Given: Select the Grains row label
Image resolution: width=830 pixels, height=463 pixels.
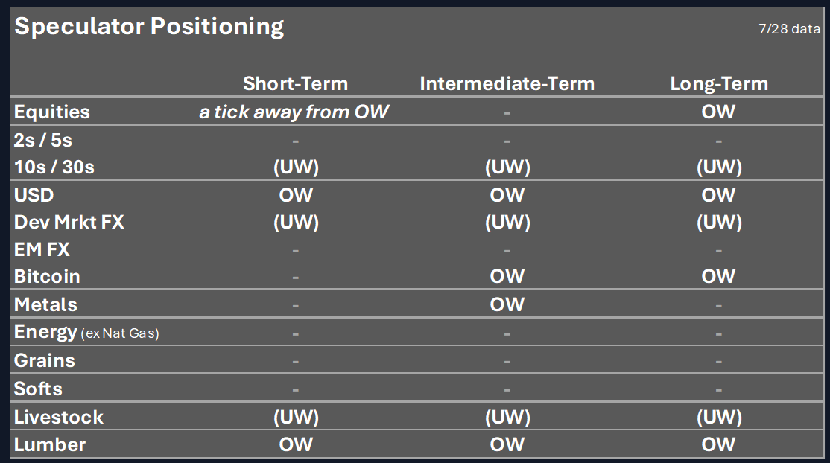Looking at the screenshot, I should point(45,361).
